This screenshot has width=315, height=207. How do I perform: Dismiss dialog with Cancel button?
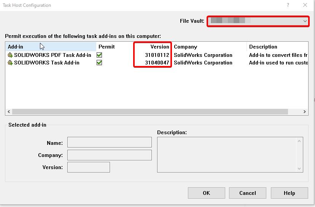tap(248, 193)
